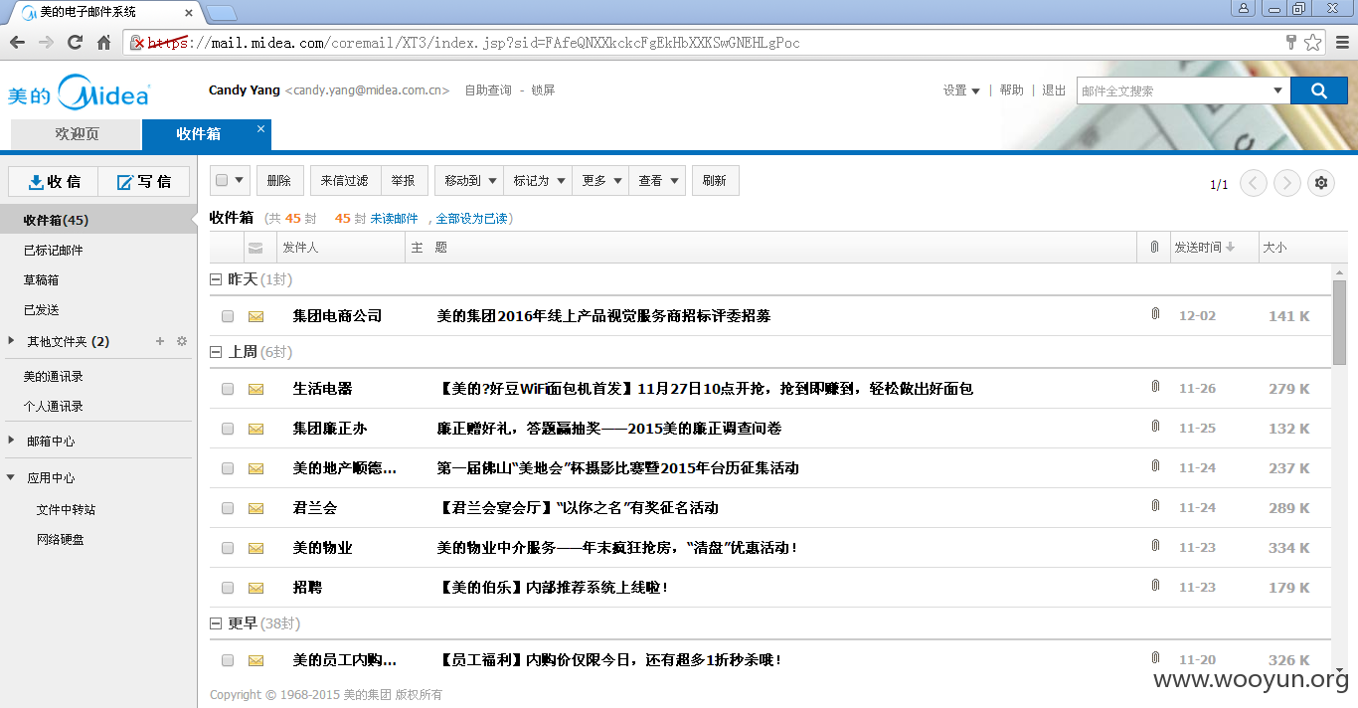Expand 邮箱中心 in sidebar
The height and width of the screenshot is (708, 1358).
11,441
